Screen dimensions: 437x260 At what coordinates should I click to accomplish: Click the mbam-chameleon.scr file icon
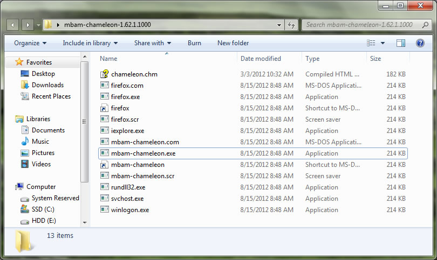coord(105,175)
